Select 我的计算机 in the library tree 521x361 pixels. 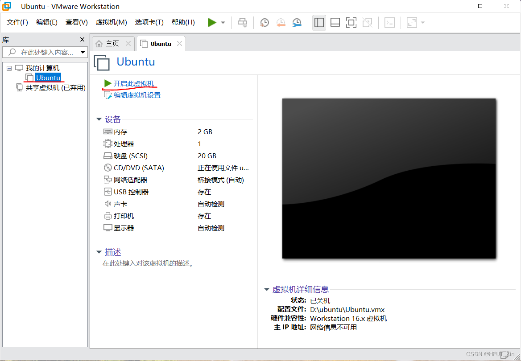42,68
